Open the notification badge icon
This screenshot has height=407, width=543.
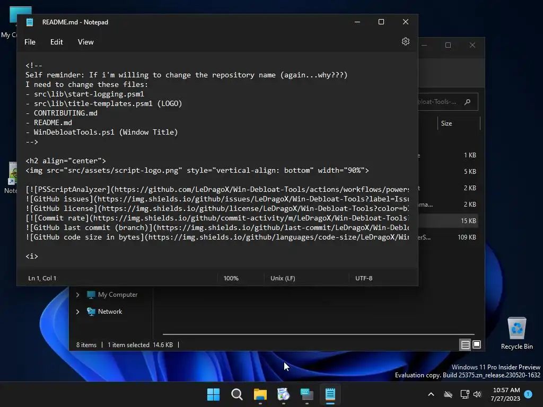pyautogui.click(x=528, y=394)
